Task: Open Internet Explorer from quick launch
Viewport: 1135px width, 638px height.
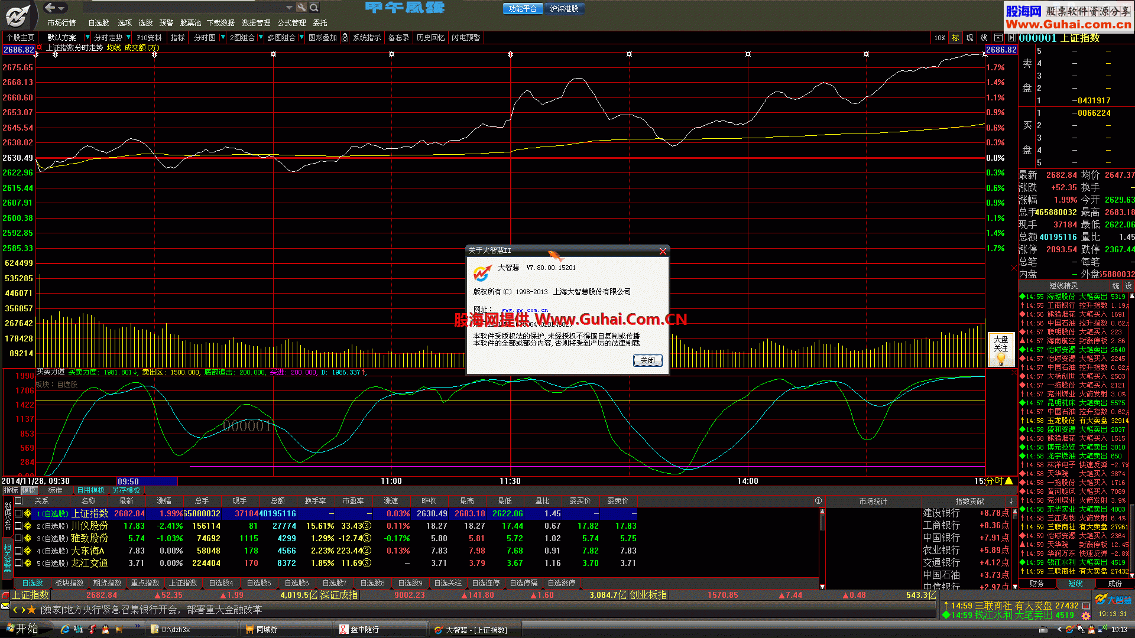Action: pyautogui.click(x=65, y=630)
